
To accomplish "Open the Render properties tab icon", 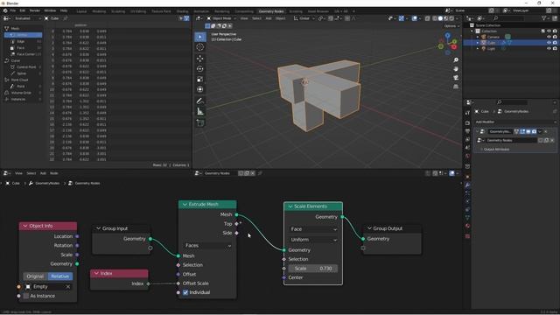I will pyautogui.click(x=467, y=123).
